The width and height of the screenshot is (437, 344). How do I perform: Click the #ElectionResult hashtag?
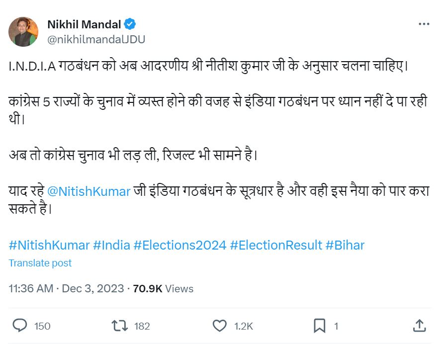[x=276, y=245]
